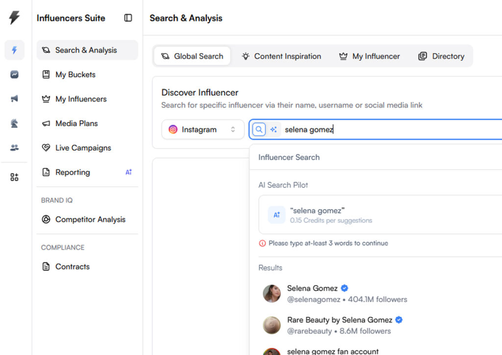
Task: Open Contracts in sidebar
Action: [x=87, y=267]
